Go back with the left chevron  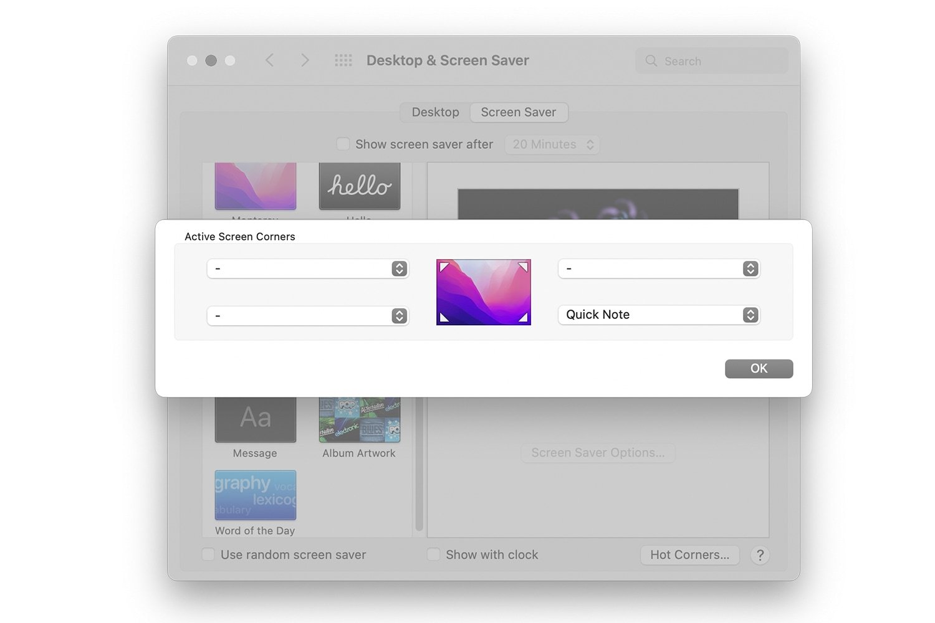tap(269, 60)
